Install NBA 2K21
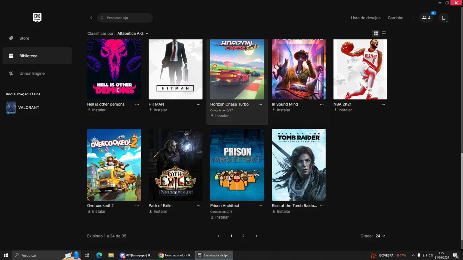The image size is (463, 260). 343,110
